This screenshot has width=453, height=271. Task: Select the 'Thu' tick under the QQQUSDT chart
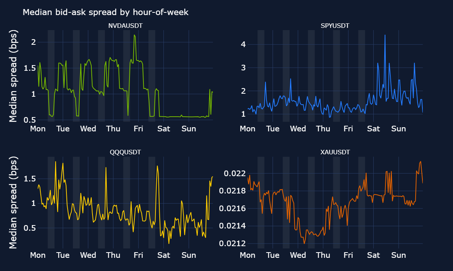[x=113, y=255]
